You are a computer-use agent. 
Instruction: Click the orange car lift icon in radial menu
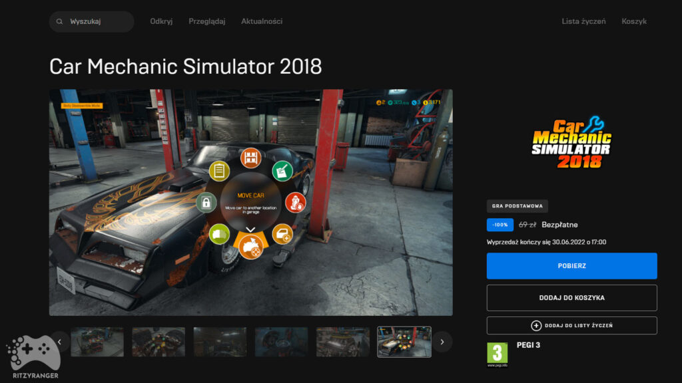coord(250,158)
